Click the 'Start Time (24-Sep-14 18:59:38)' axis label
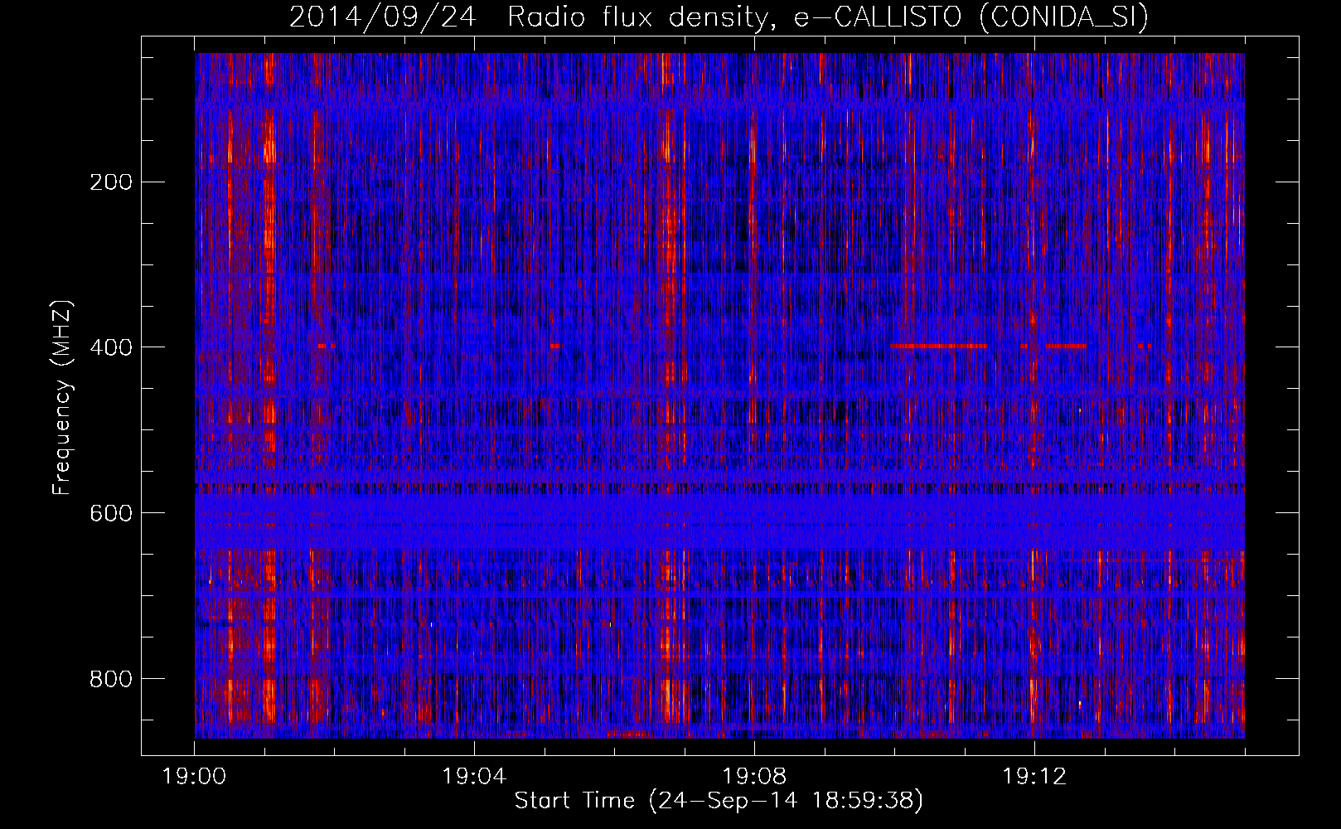 719,801
